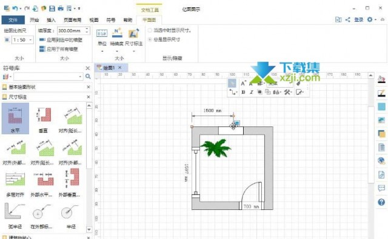Close the 尺寸标注 library

coord(89,97)
